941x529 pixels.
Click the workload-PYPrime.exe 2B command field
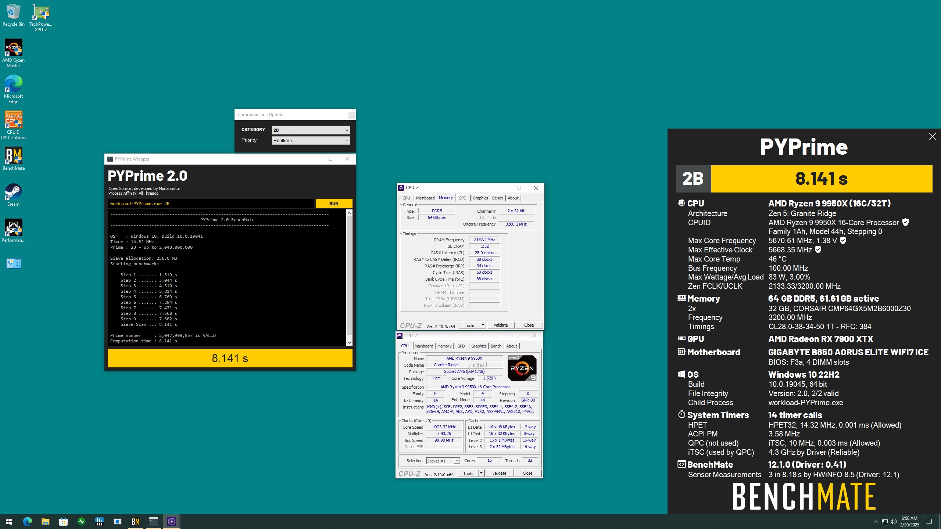coord(211,204)
